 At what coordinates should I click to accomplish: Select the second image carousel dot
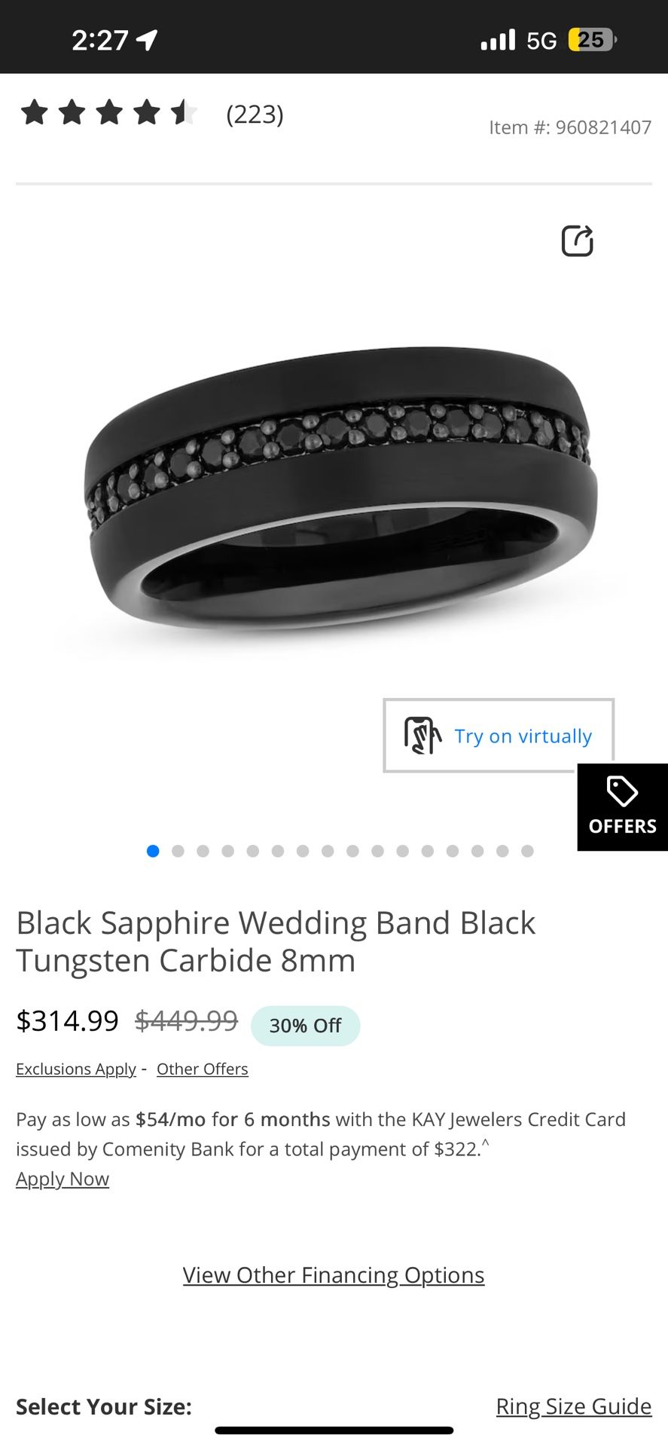point(178,851)
